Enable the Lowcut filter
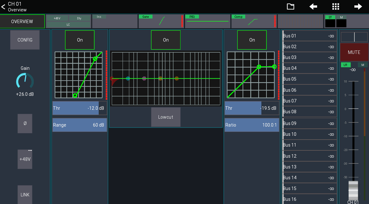369x204 pixels. [166, 117]
